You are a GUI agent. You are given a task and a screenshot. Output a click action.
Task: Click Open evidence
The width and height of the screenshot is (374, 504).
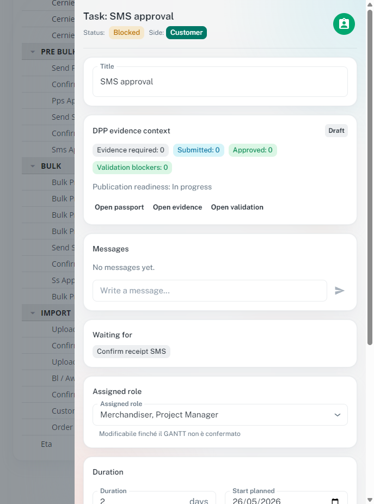(177, 207)
